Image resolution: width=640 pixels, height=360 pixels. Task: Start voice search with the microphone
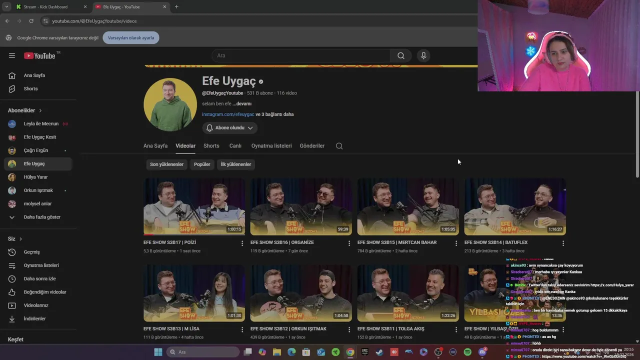coord(423,55)
